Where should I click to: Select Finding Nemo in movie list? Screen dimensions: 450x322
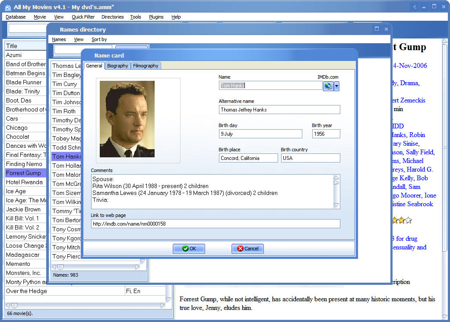[25, 164]
